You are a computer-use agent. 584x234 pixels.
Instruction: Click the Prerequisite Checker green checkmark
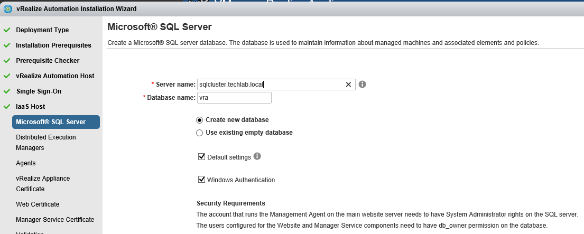coord(7,60)
